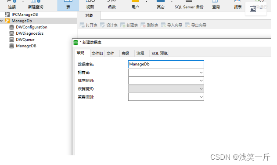
Task: Click the IPCManageDB connection icon
Action: [7, 15]
